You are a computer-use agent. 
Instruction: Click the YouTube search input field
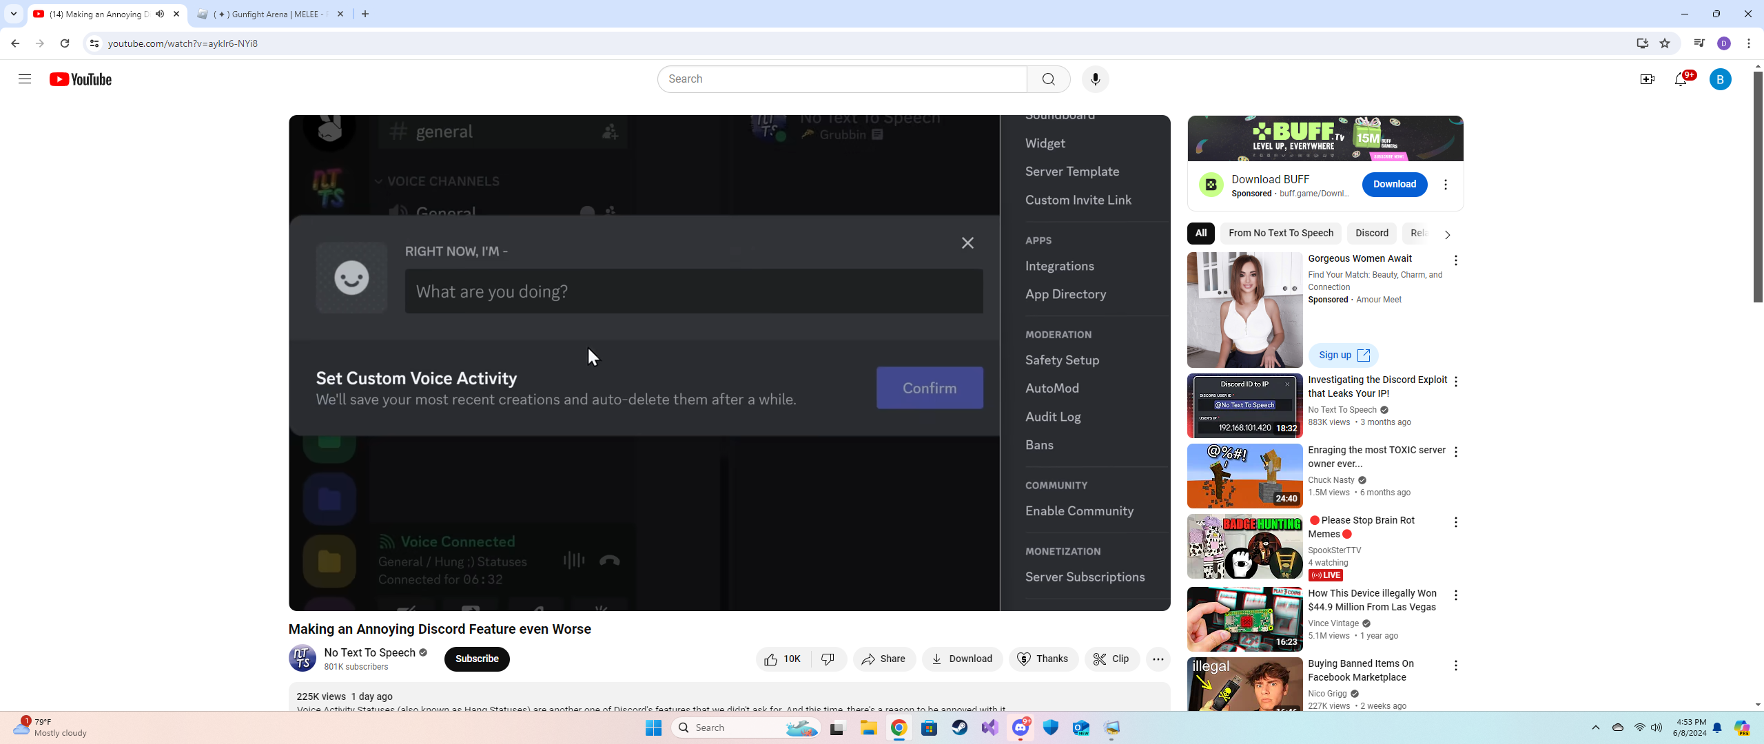(x=842, y=79)
